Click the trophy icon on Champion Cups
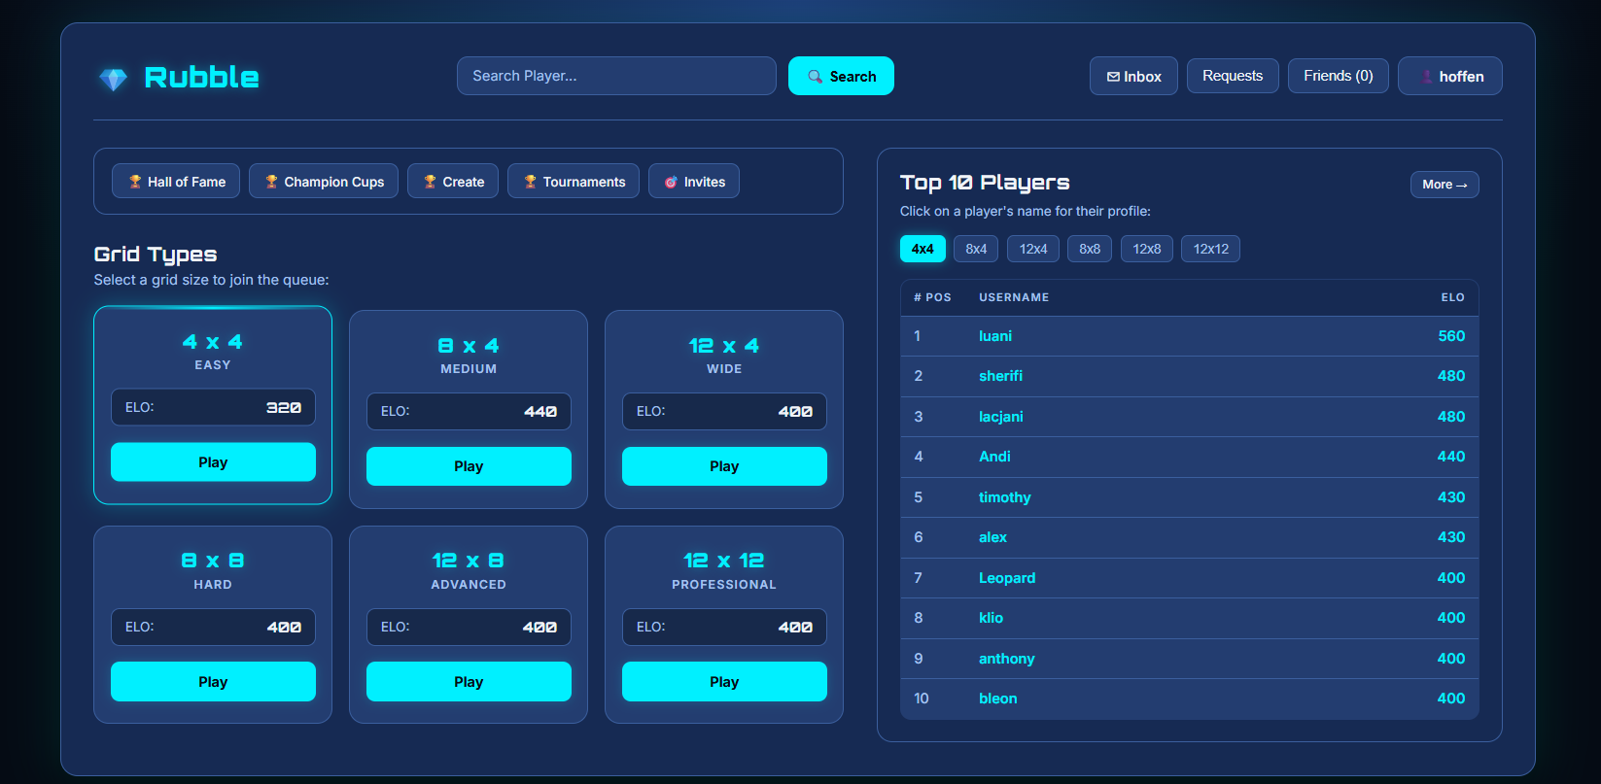Image resolution: width=1601 pixels, height=784 pixels. click(x=272, y=182)
